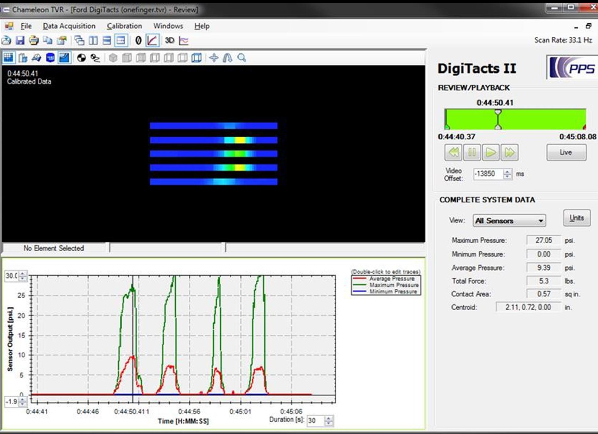Cascade windows using the toolbar icon
This screenshot has height=434, width=598.
(79, 40)
